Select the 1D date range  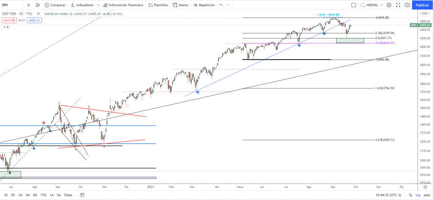(x=6, y=195)
